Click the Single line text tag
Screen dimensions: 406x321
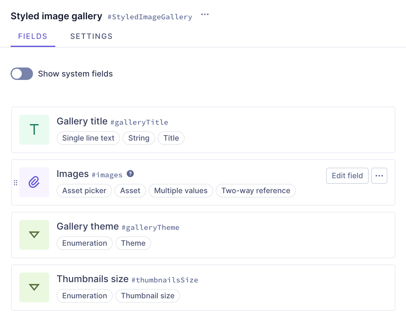click(88, 138)
